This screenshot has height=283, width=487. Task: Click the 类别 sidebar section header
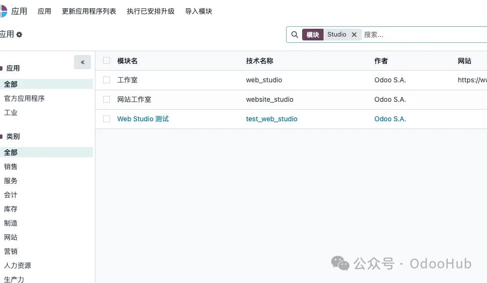click(13, 136)
